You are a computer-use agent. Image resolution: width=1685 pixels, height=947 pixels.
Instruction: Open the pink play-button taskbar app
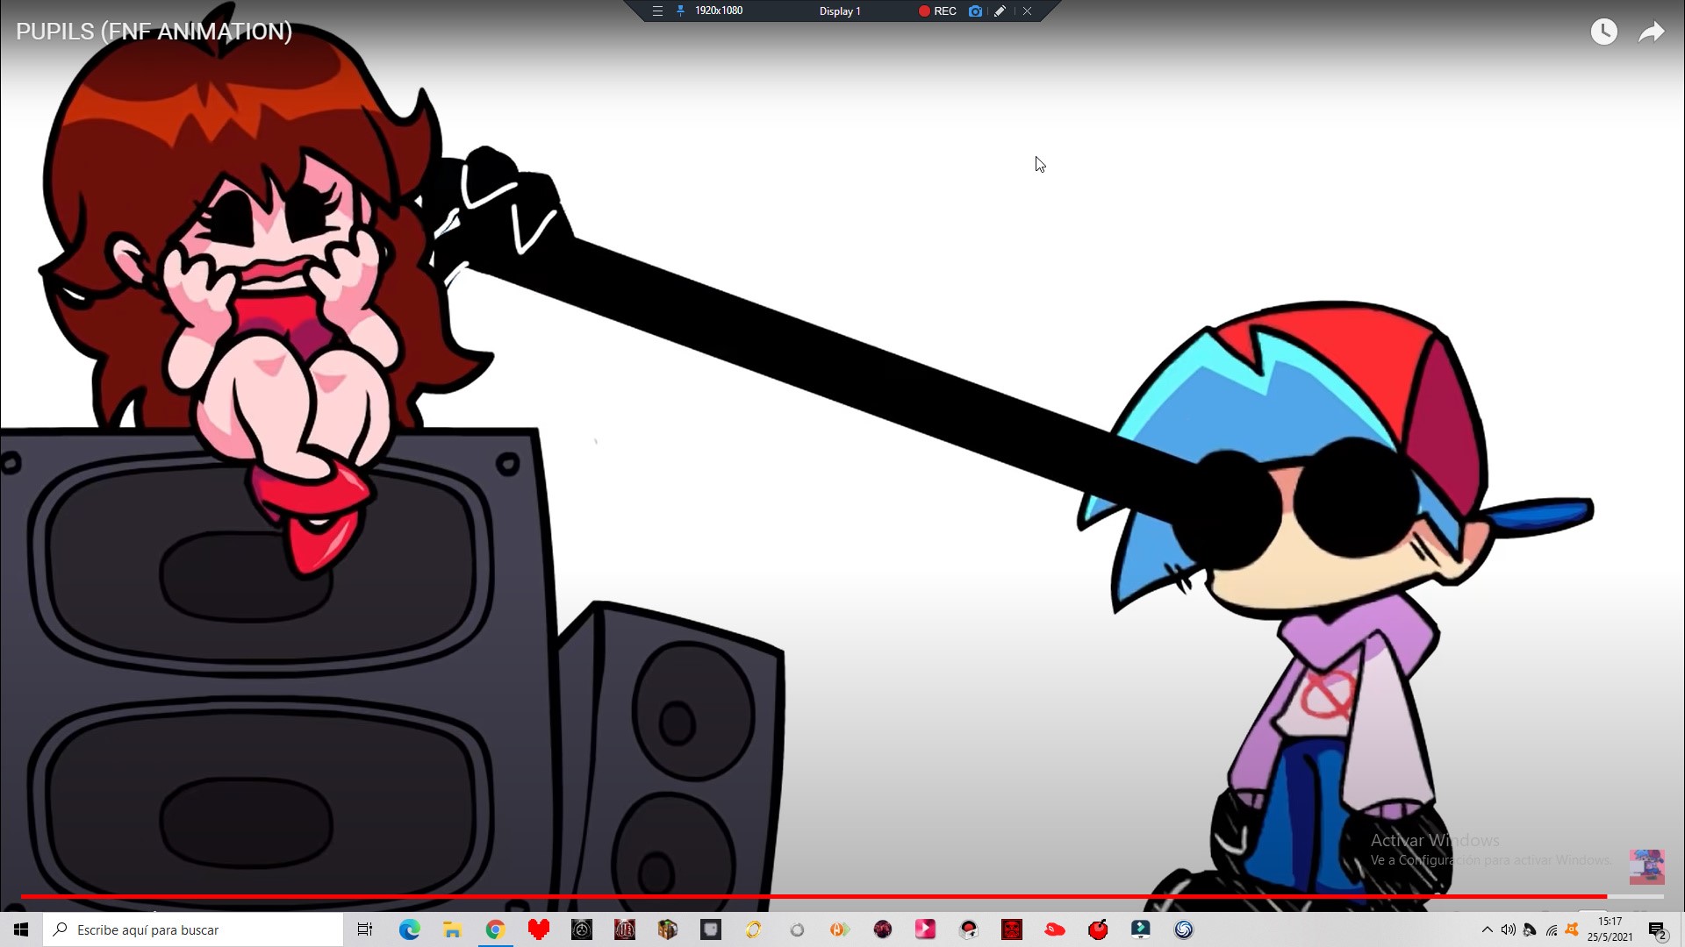tap(926, 929)
